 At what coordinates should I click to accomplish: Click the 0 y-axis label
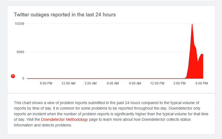(x=23, y=78)
